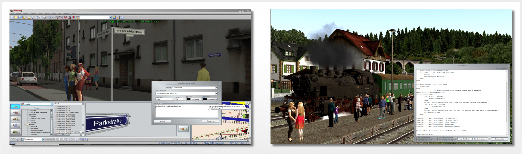Open the Bugklappe dropdown in the bottom toolbar
The width and height of the screenshot is (522, 154).
pyautogui.click(x=43, y=139)
